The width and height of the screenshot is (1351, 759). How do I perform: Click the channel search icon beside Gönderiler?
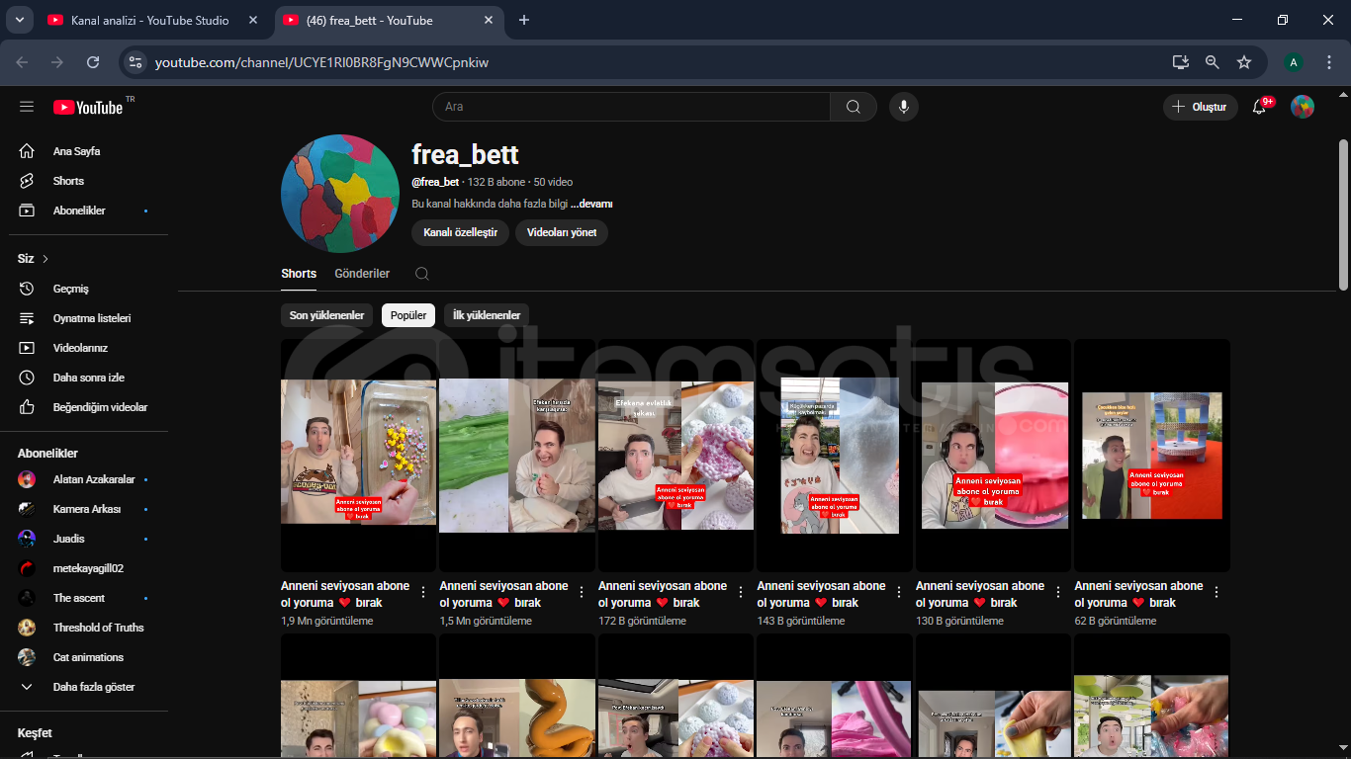(x=422, y=274)
